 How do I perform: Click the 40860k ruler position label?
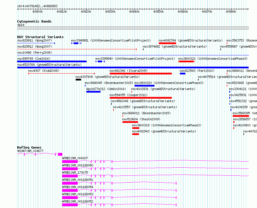tap(183, 12)
